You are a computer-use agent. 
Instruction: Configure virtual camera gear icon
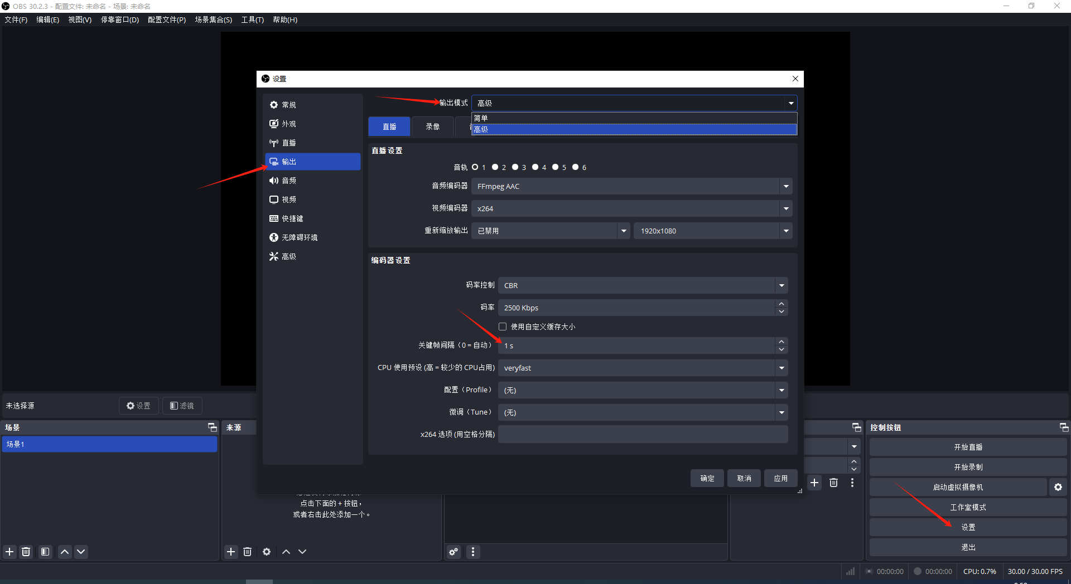[x=1058, y=487]
